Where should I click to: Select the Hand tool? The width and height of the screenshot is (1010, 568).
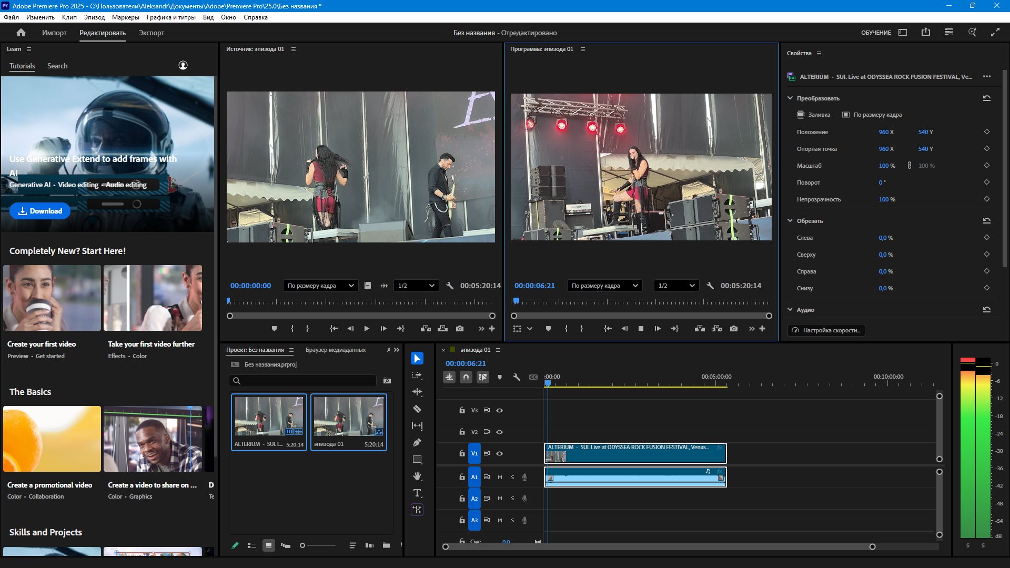click(417, 476)
